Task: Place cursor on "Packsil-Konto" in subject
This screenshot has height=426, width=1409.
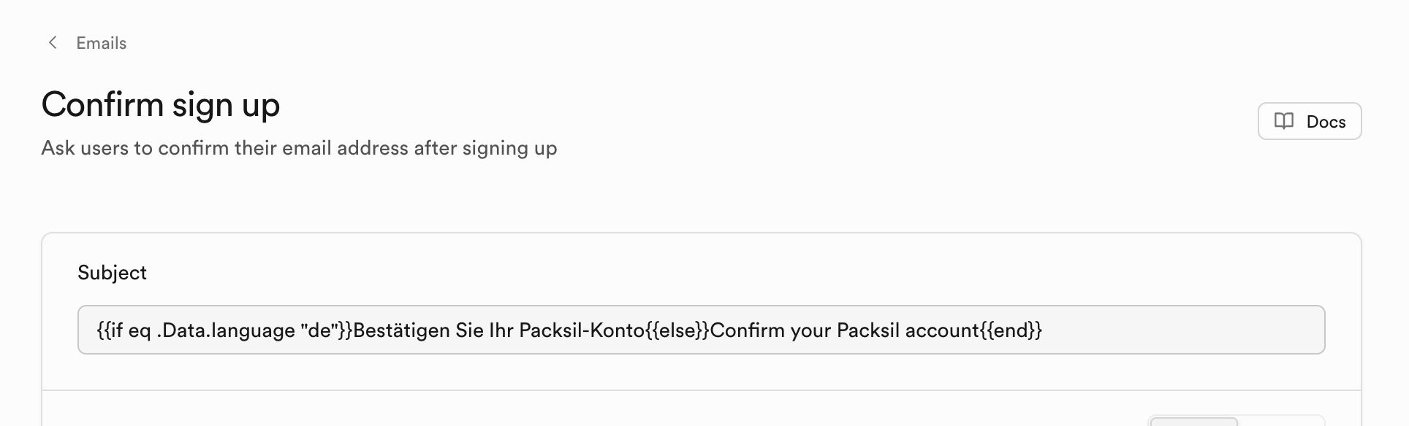Action: (x=582, y=330)
